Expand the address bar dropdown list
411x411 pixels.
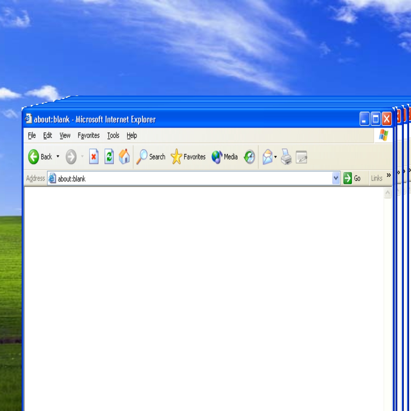coord(336,178)
